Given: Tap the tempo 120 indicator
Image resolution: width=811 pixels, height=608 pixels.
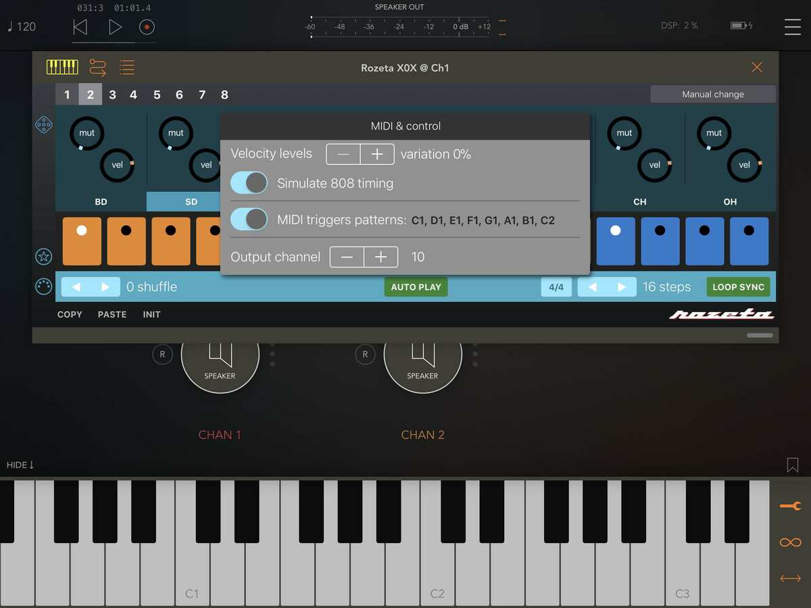Looking at the screenshot, I should (x=22, y=26).
